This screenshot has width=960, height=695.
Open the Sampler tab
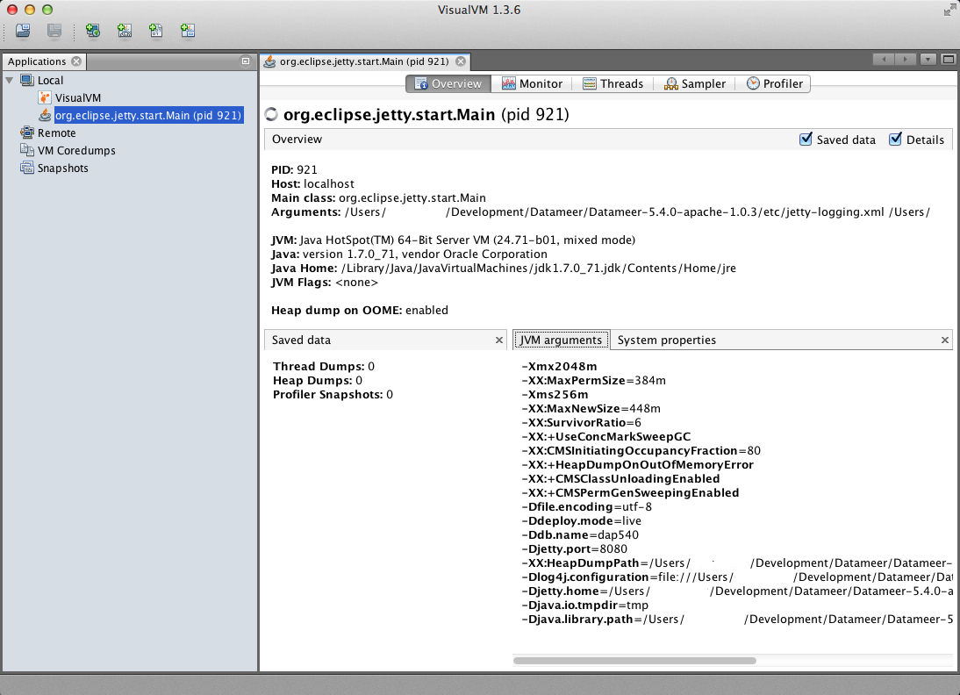pos(695,84)
